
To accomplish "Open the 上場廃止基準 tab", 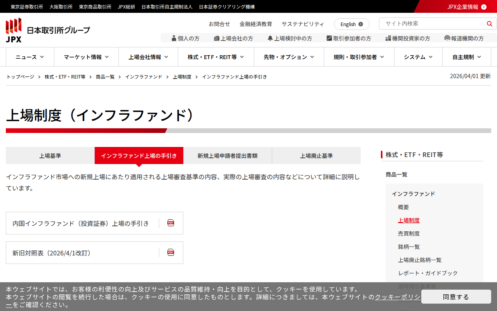I will pyautogui.click(x=316, y=155).
